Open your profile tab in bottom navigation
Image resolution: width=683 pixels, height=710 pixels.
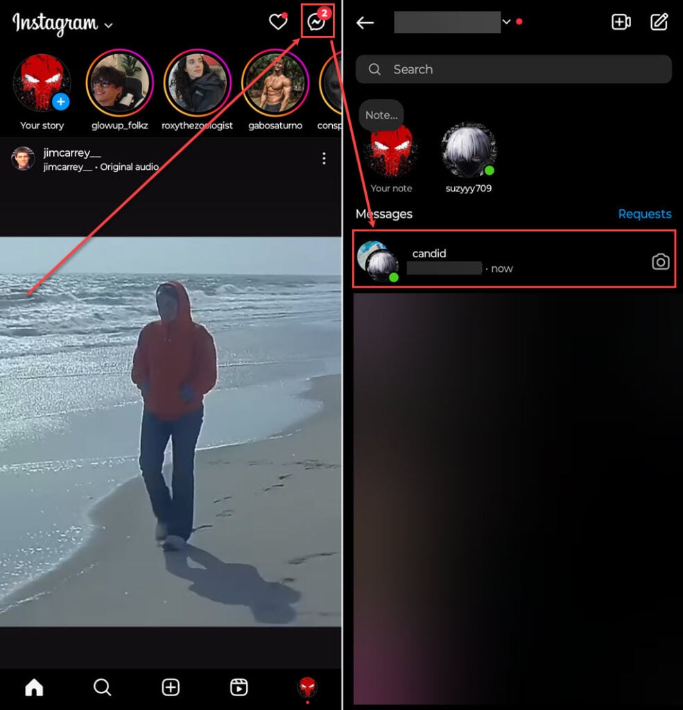pos(307,686)
